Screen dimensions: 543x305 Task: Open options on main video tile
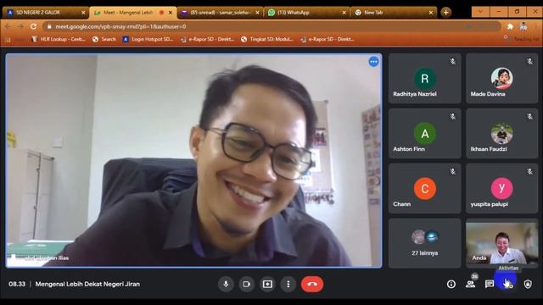373,62
